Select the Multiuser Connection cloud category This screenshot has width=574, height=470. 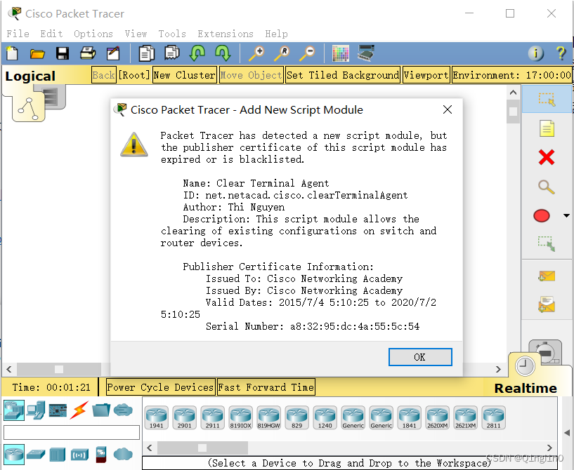point(123,410)
